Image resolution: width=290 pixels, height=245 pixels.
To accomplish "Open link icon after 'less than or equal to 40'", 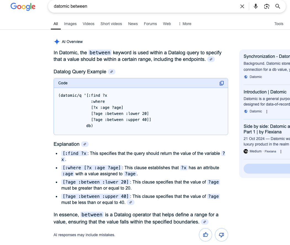I will pos(131,203).
